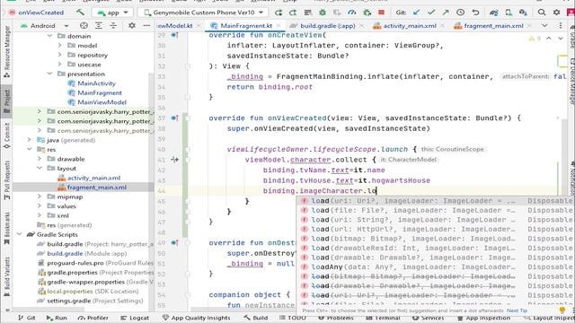
Task: Go to previous highlighted error arrow
Action: tap(549, 38)
